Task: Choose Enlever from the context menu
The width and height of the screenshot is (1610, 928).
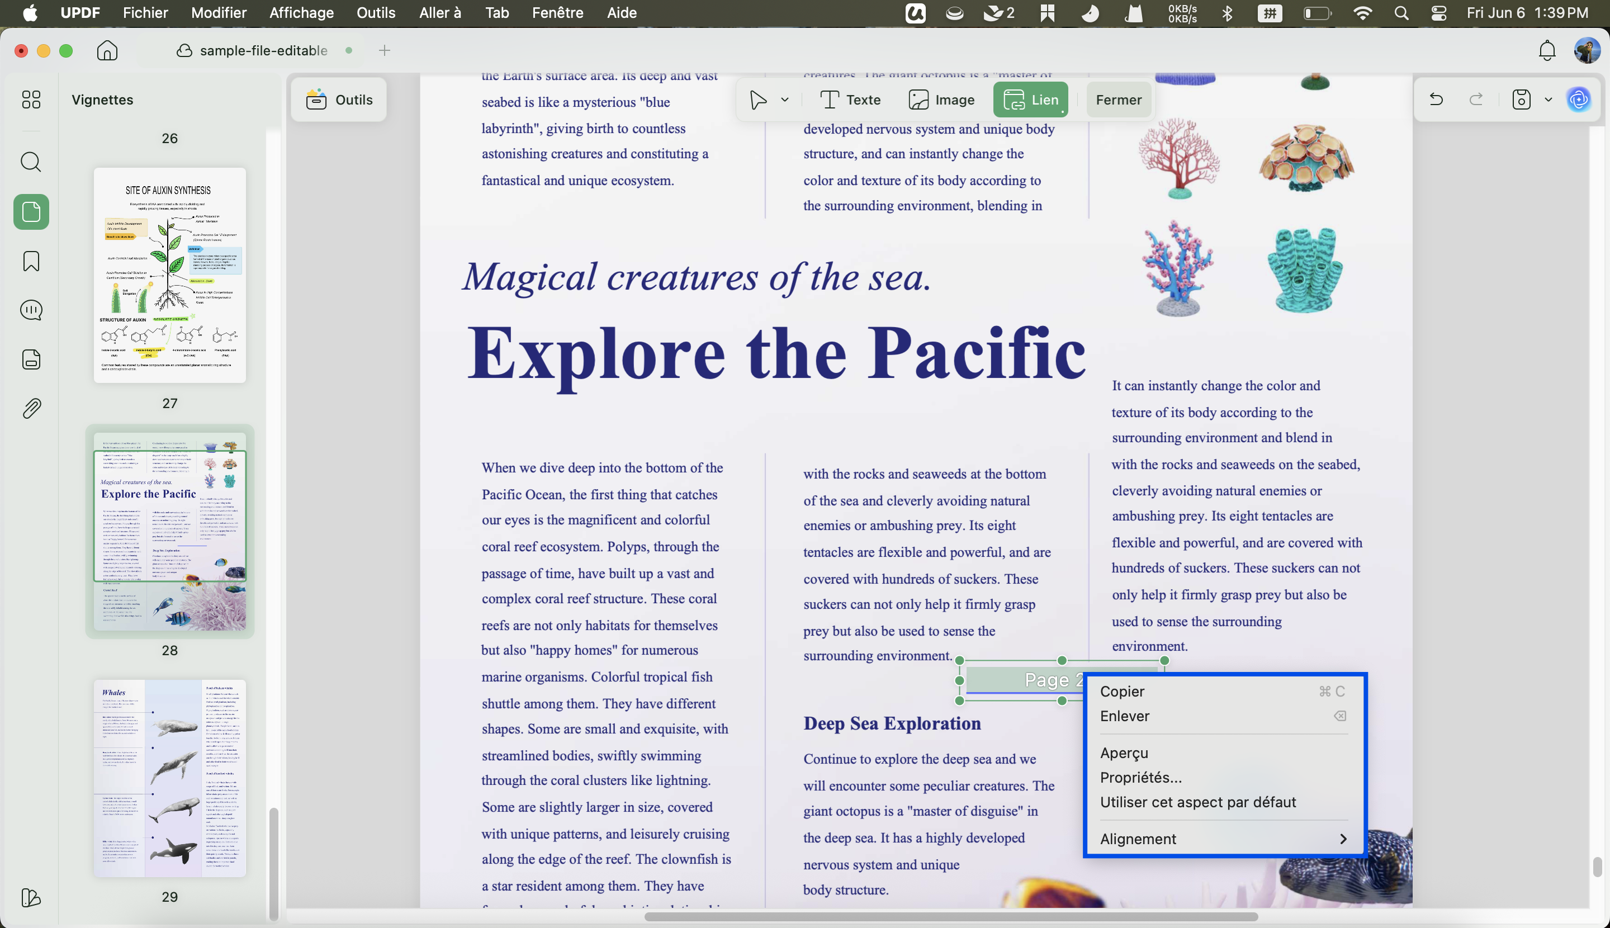Action: 1224,716
